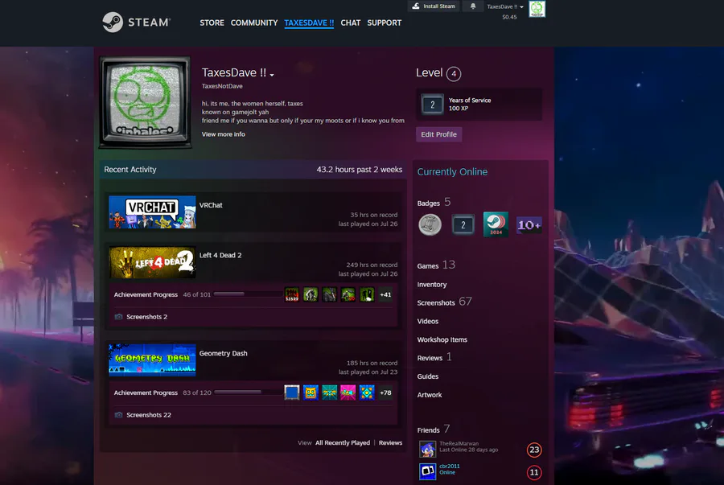Click fifth Geometry Dash achievement icon

point(367,393)
